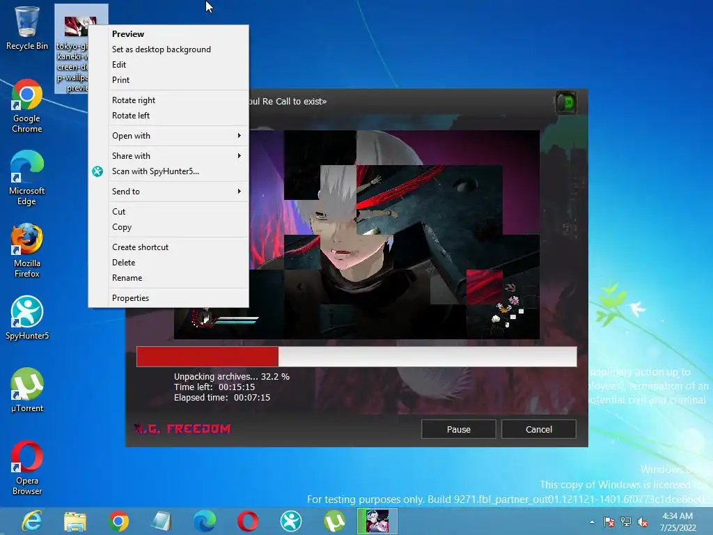Click the R.G. Freedom logo
Image resolution: width=713 pixels, height=535 pixels.
tap(182, 428)
